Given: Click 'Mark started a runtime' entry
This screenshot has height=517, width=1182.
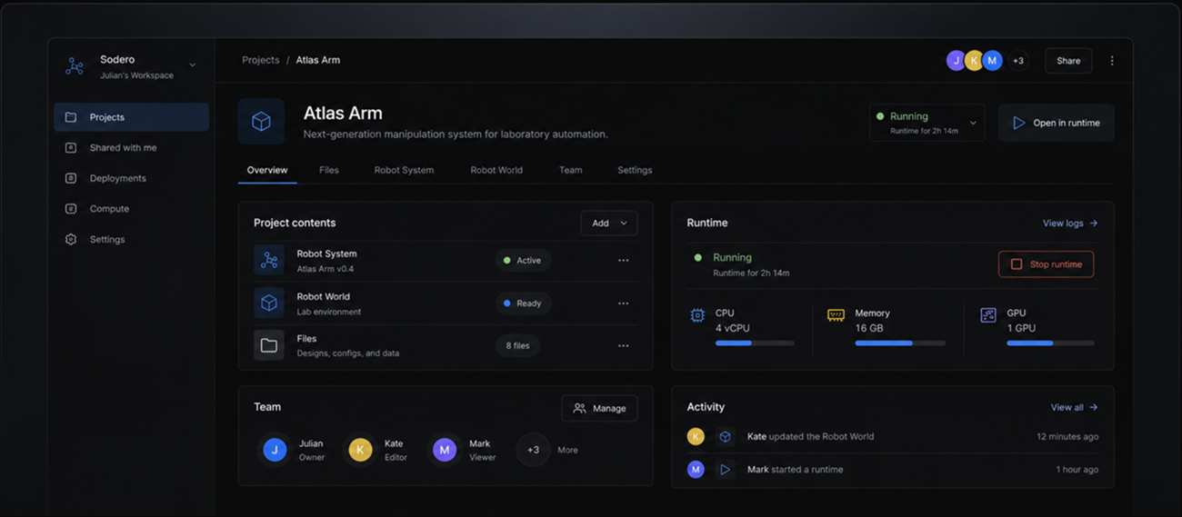Looking at the screenshot, I should click(795, 470).
